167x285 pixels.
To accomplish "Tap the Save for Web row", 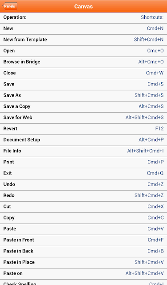I will click(x=83, y=118).
